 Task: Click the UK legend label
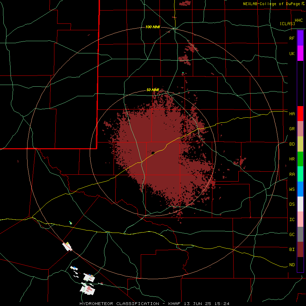292,53
